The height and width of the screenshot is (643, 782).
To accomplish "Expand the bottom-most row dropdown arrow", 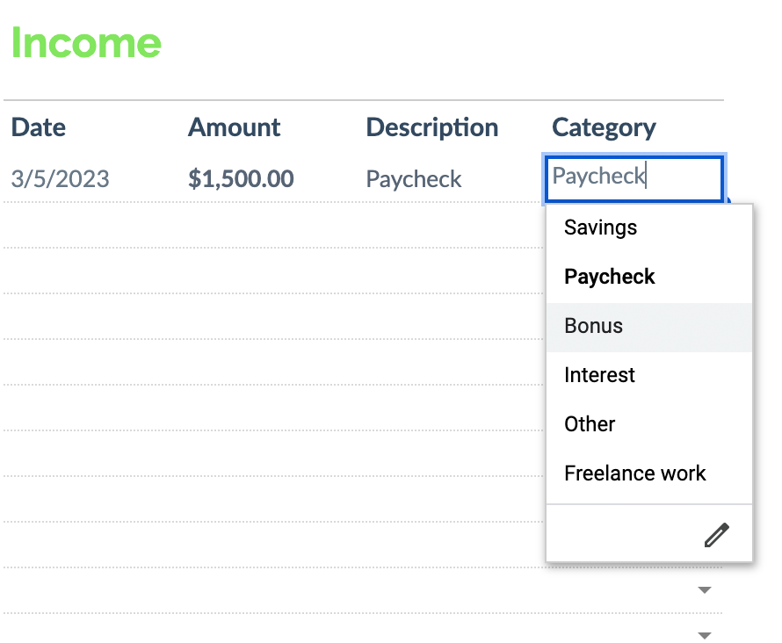I will pyautogui.click(x=705, y=634).
